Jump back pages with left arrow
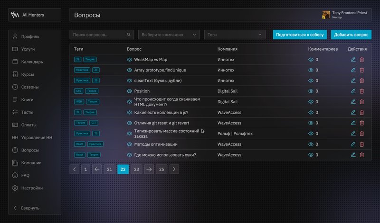The width and height of the screenshot is (380, 223). [97, 169]
